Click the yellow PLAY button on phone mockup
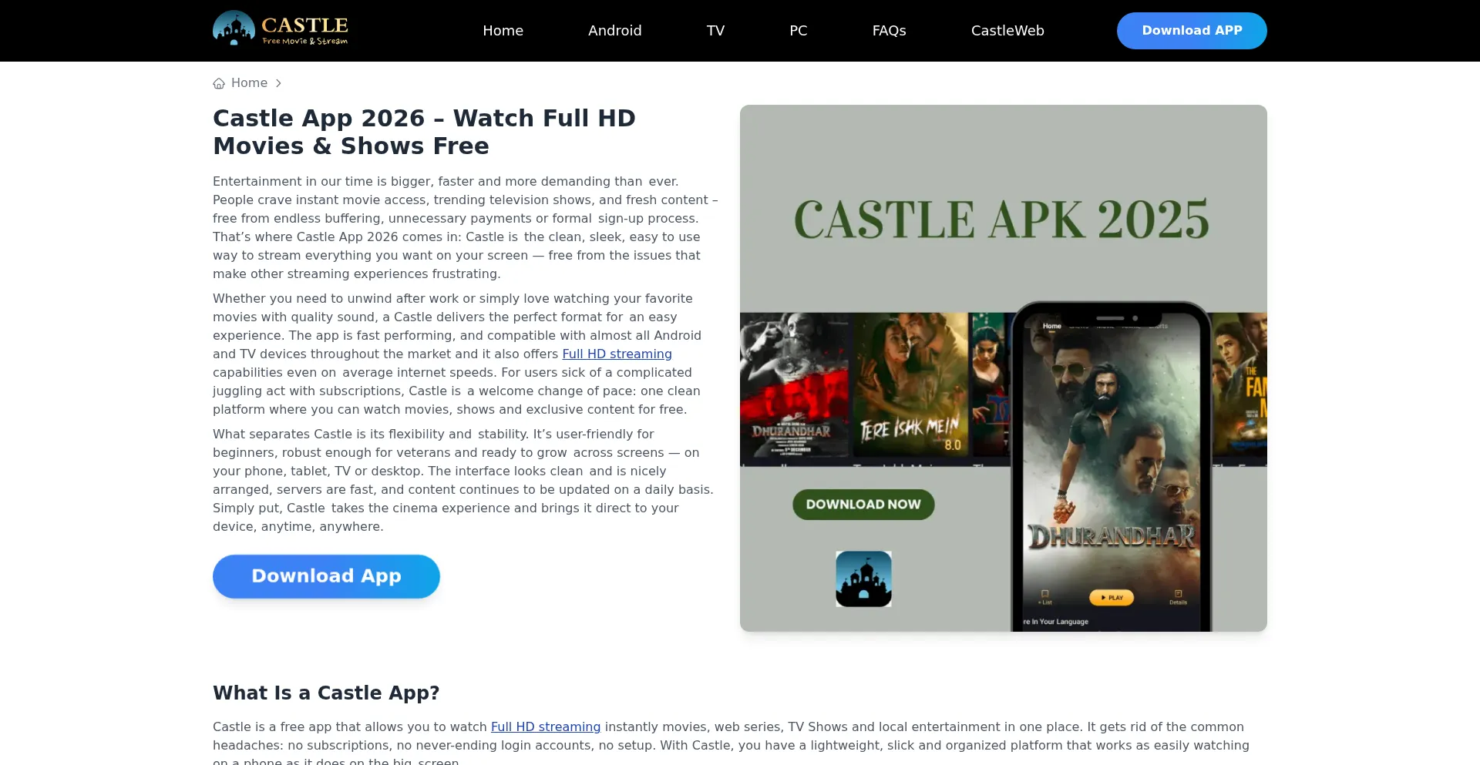1480x765 pixels. (x=1111, y=597)
